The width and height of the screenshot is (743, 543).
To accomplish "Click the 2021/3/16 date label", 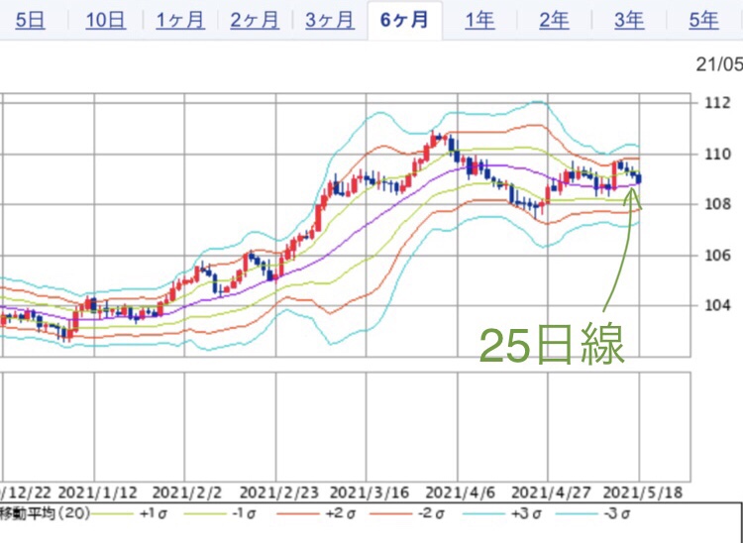I will point(370,492).
